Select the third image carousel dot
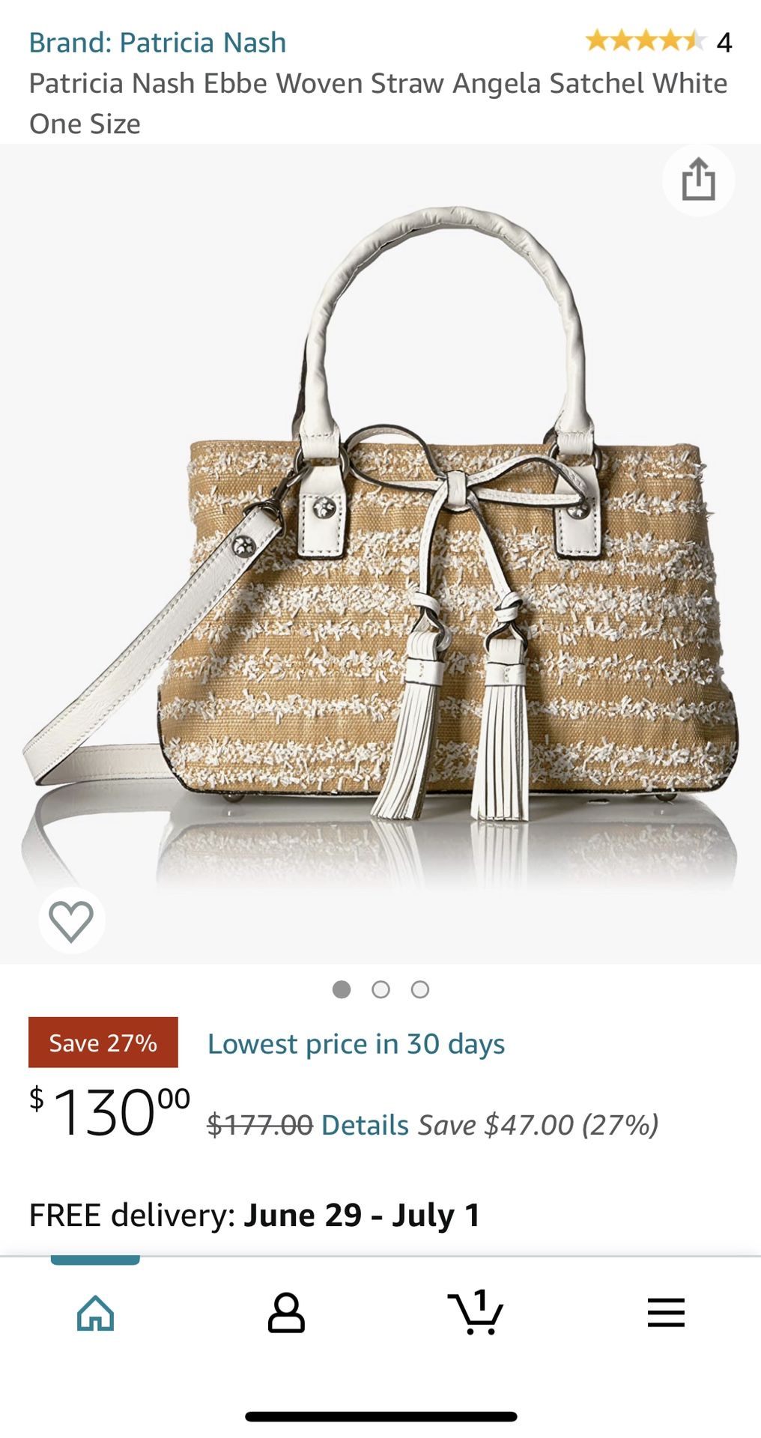This screenshot has height=1438, width=761. [420, 989]
